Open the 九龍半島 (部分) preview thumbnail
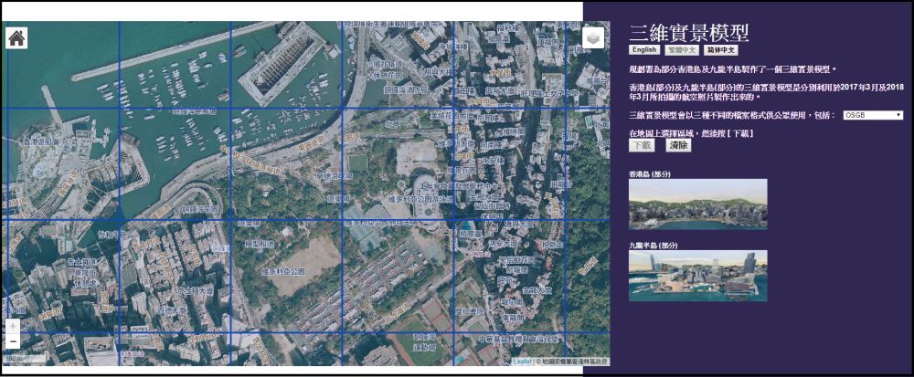 [x=697, y=276]
